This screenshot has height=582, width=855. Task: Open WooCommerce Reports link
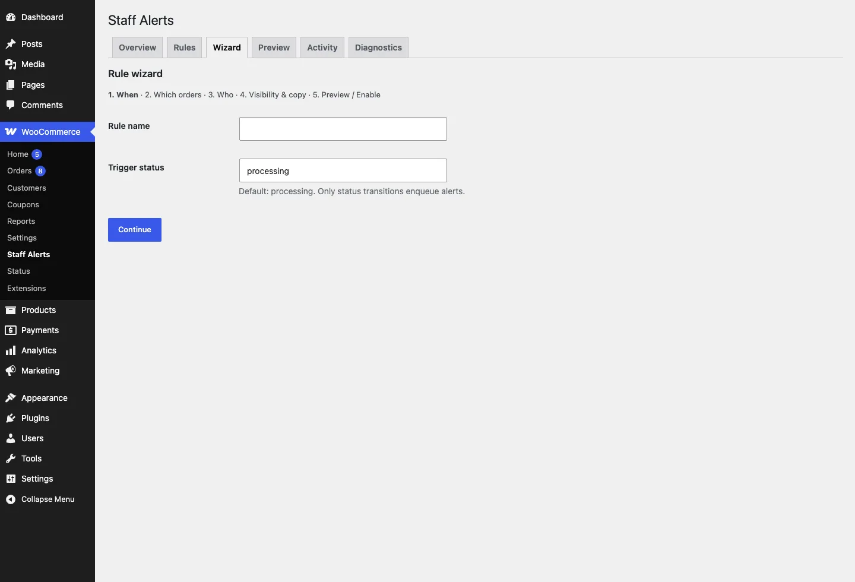(21, 221)
